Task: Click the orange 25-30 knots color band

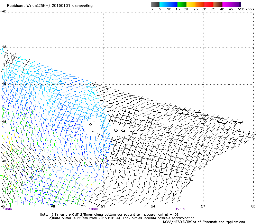Action: coord(200,4)
